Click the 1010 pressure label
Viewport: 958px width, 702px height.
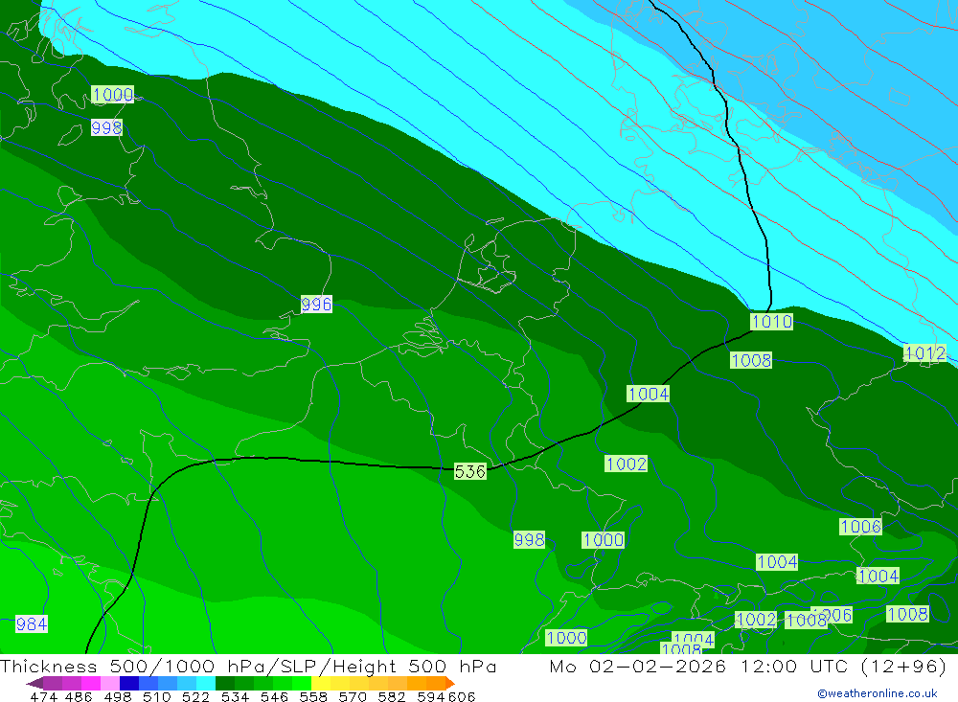[x=771, y=322]
